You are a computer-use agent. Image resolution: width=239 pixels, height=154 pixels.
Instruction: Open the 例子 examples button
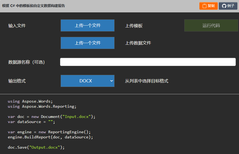click(x=228, y=6)
